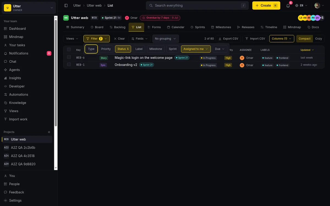Screen dimensions: 330x206
Task: Open the user avatar menu
Action: coord(319,5)
